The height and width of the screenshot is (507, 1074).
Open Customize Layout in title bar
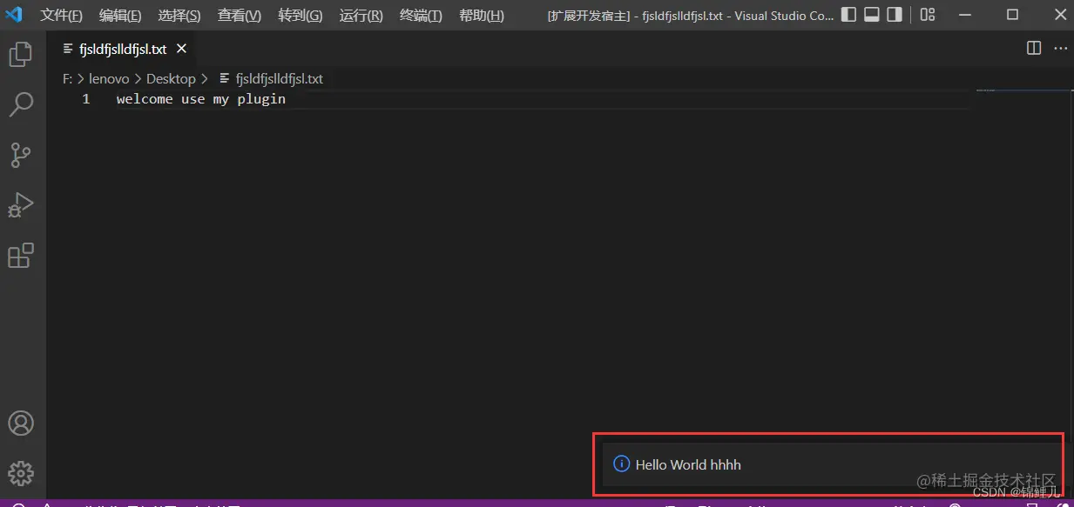928,15
